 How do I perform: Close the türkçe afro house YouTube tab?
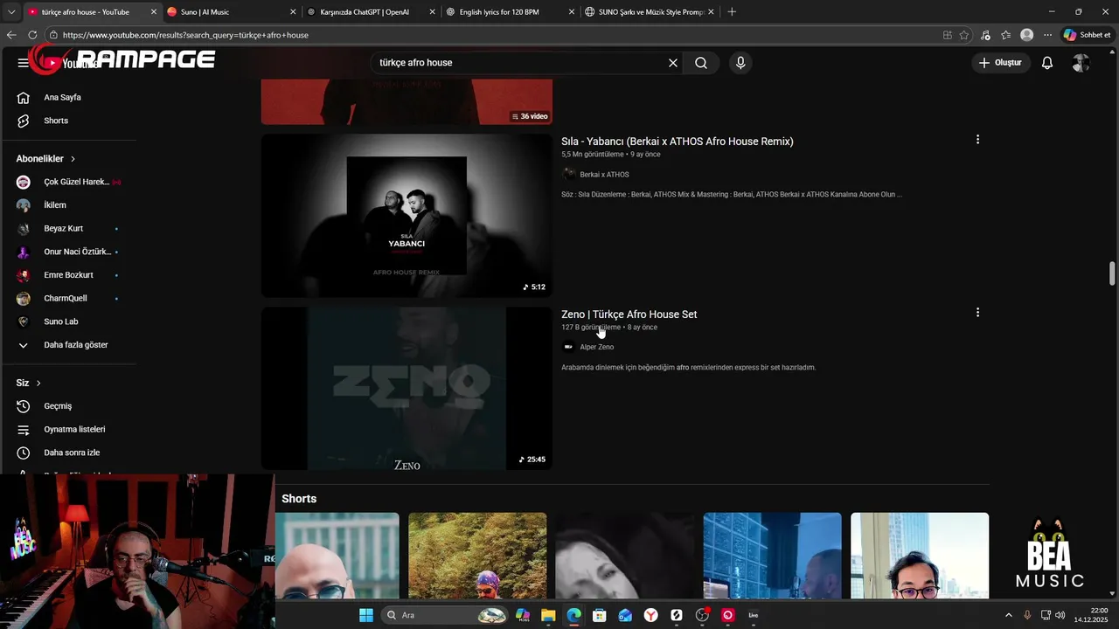(x=154, y=12)
